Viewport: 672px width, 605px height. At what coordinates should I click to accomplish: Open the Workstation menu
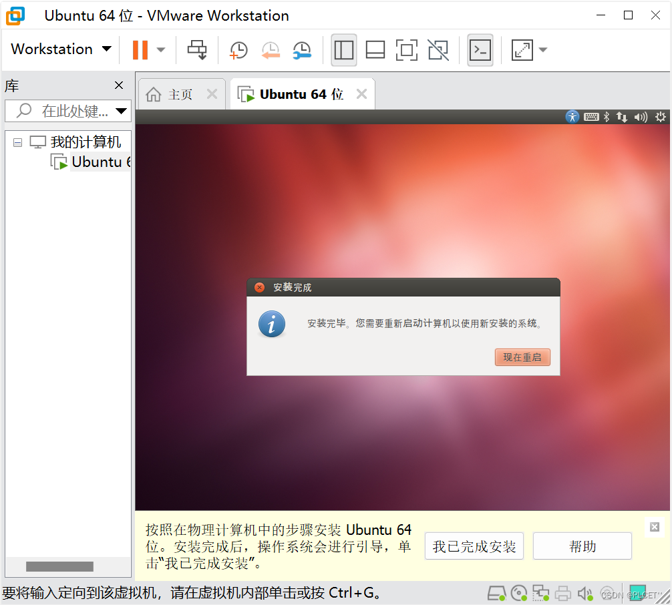click(61, 49)
